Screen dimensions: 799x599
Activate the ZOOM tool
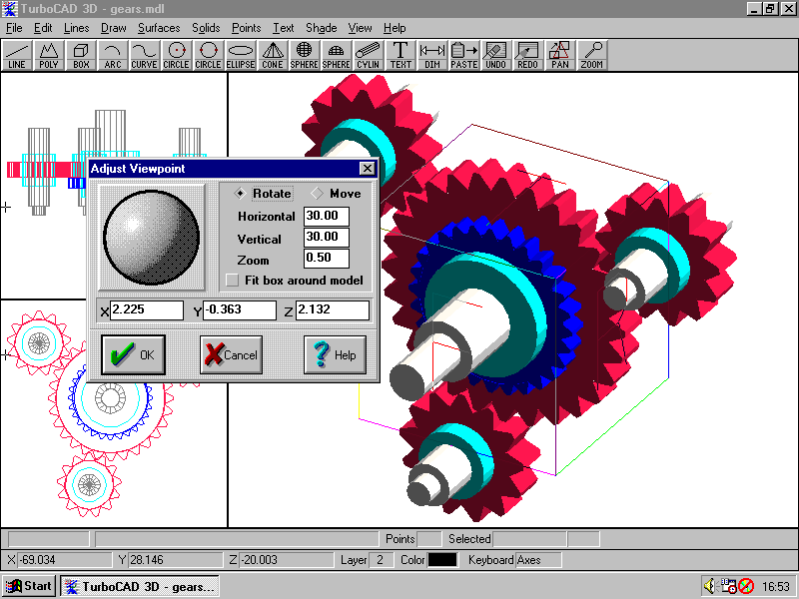591,55
